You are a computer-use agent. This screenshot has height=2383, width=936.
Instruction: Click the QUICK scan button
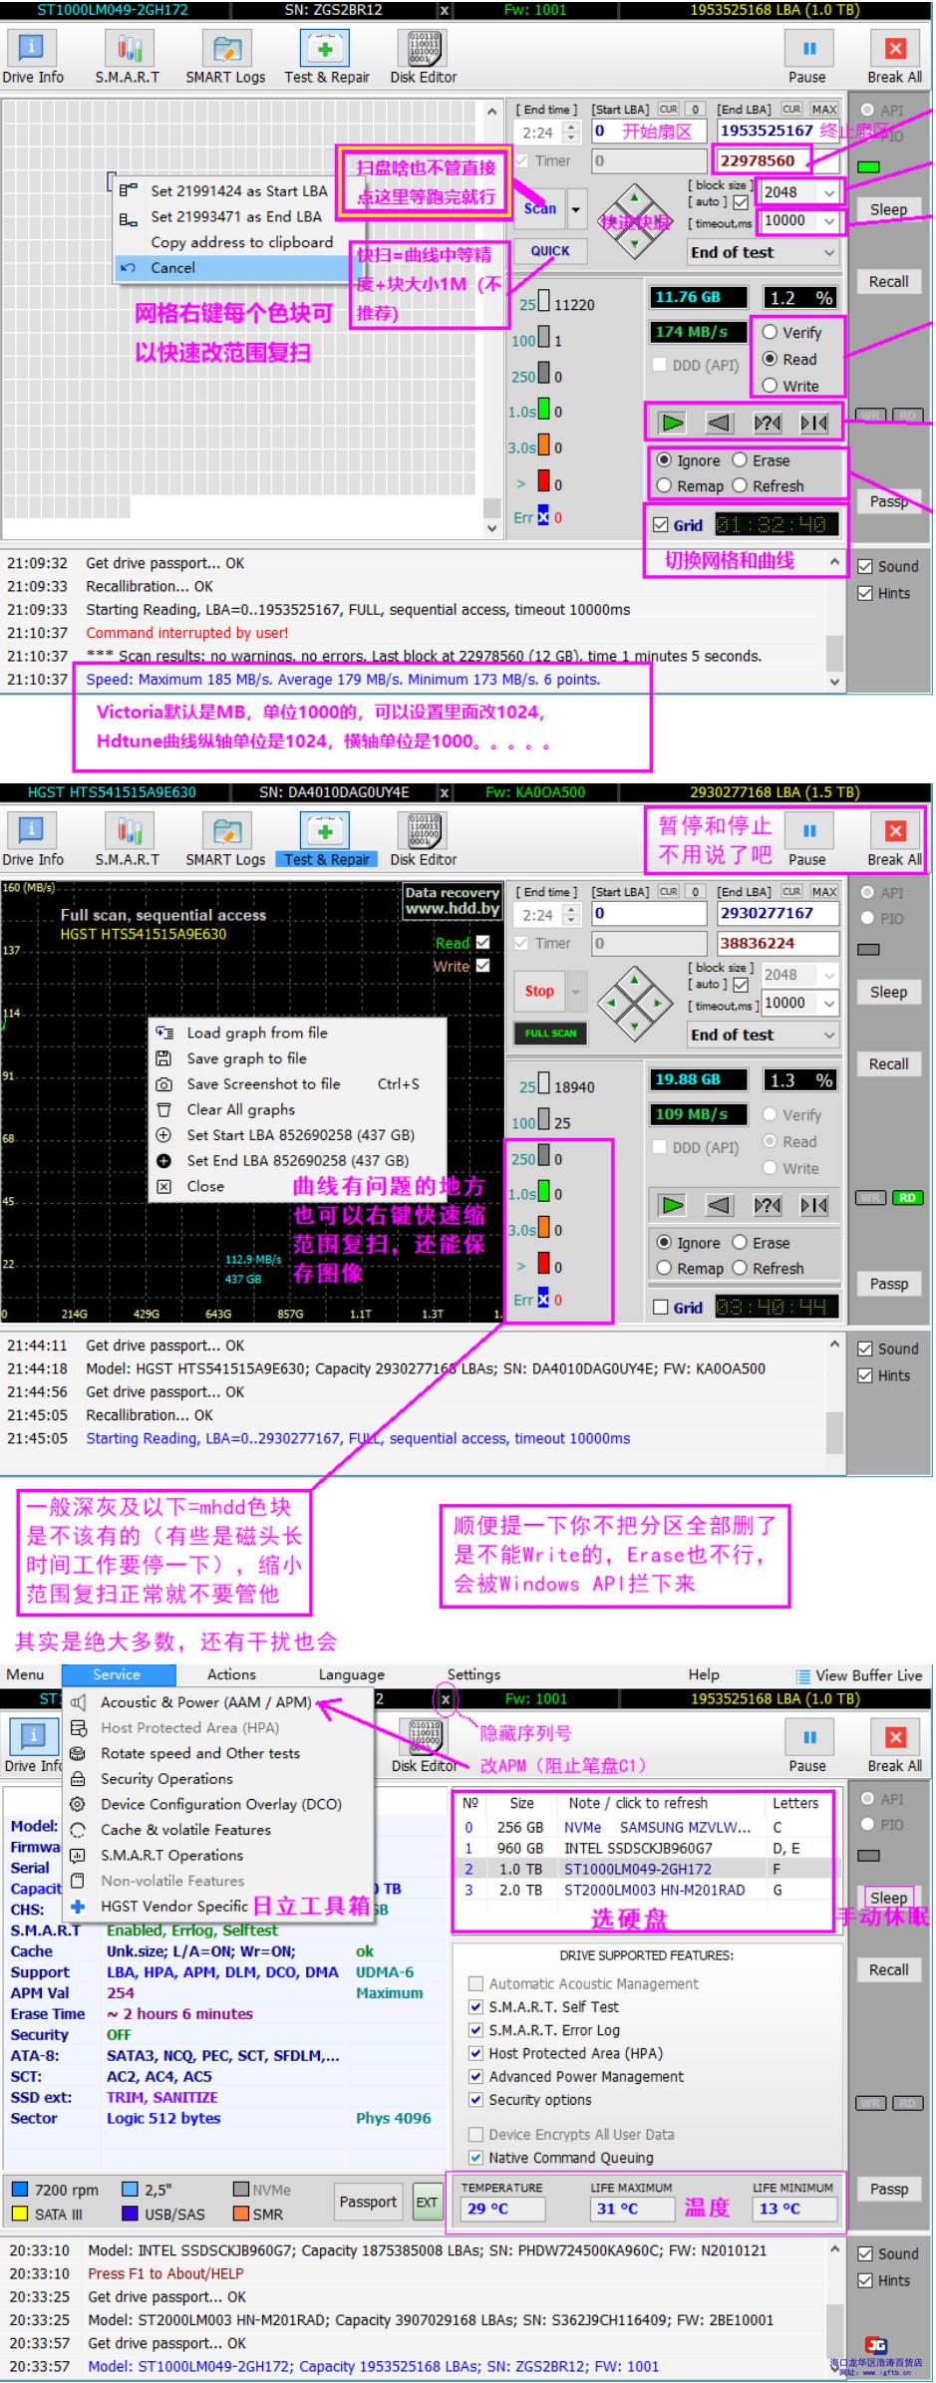click(550, 251)
